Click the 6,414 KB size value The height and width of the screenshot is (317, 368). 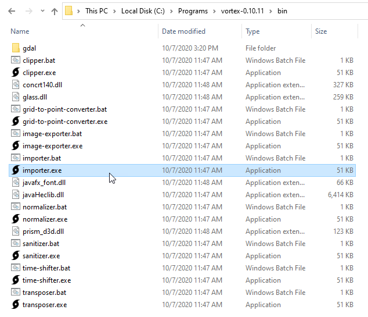click(x=341, y=195)
